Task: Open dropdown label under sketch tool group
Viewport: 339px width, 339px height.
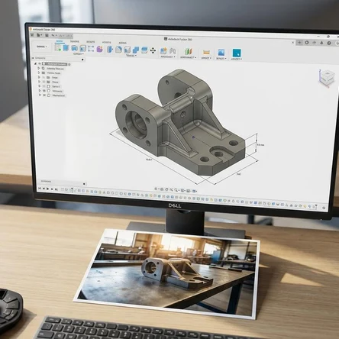Action: (78, 53)
